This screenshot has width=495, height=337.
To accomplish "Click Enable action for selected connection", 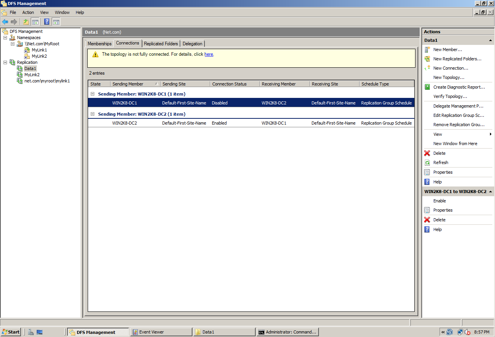I will click(x=440, y=201).
